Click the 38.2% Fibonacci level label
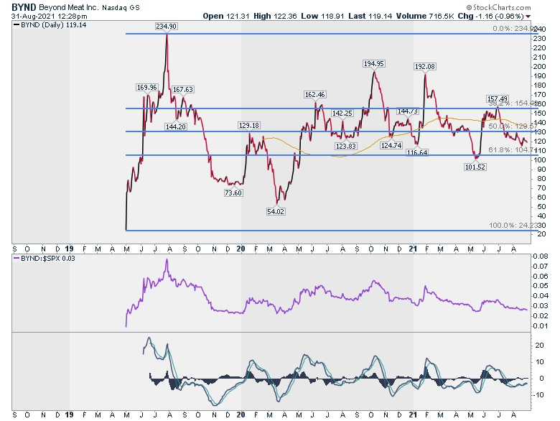Image resolution: width=560 pixels, height=421 pixels. click(x=513, y=103)
